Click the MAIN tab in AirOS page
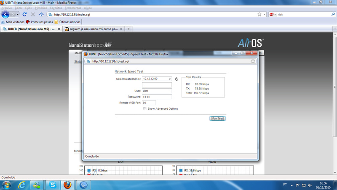The image size is (337, 190). (x=78, y=53)
